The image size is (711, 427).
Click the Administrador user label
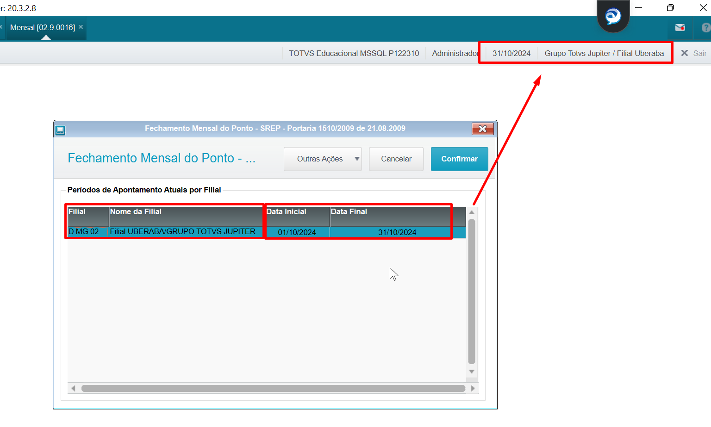[x=455, y=53]
